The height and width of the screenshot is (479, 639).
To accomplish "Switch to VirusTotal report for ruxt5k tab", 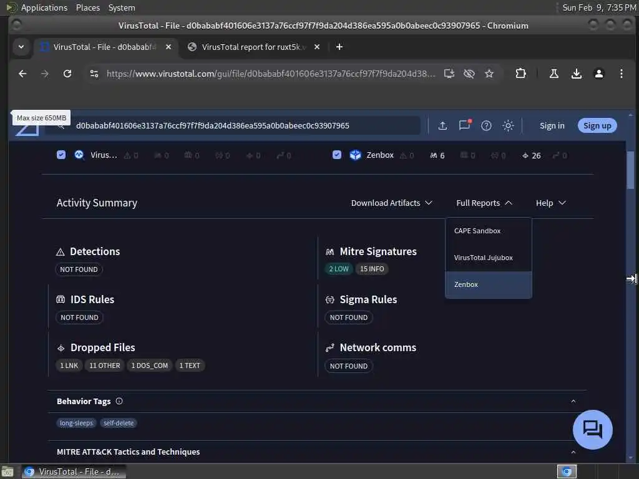I will [253, 47].
